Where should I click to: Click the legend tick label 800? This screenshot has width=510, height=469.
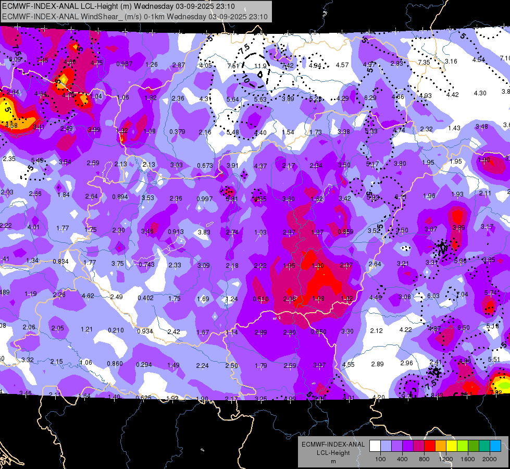pyautogui.click(x=424, y=459)
